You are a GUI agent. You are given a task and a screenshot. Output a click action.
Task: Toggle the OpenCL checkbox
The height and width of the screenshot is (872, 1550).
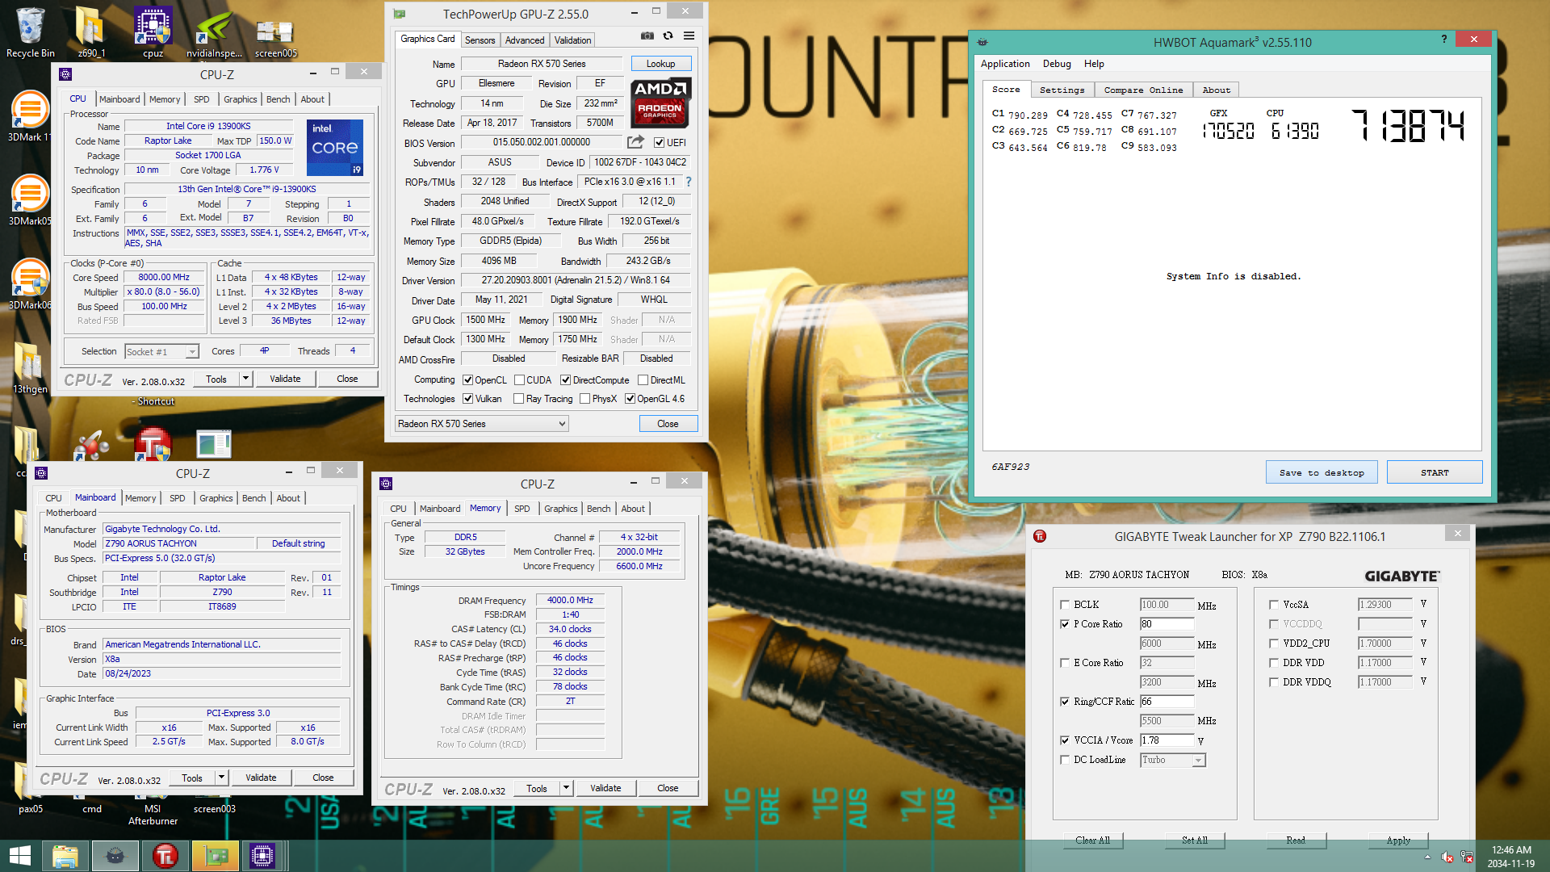click(x=467, y=380)
